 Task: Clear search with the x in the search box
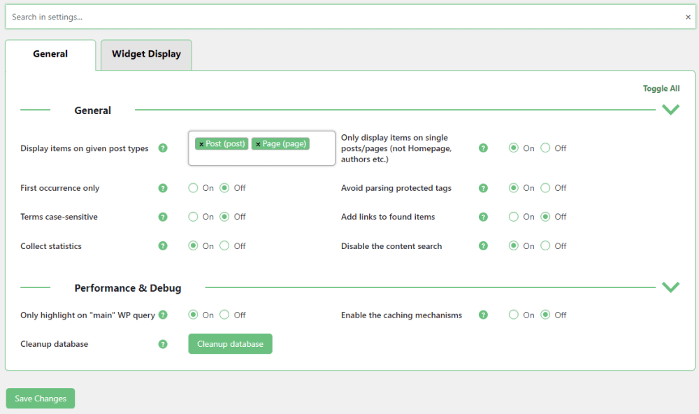coord(688,17)
